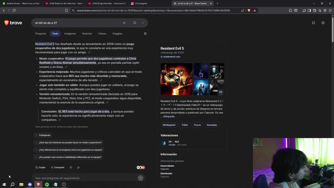Open the Brave VPN shield icon

325,10
